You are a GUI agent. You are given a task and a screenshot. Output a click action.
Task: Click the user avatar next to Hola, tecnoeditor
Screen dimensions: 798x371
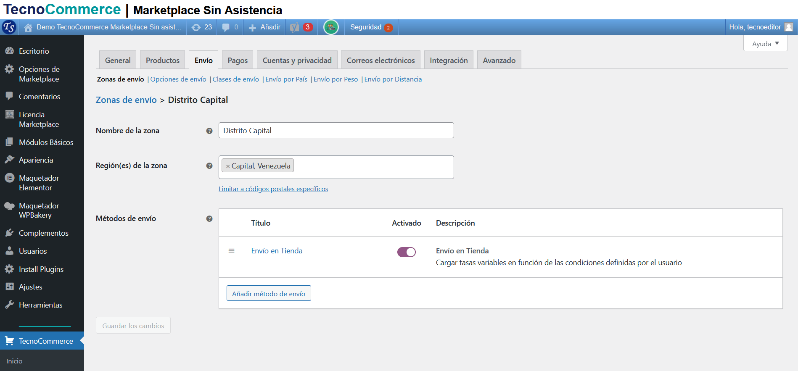click(789, 27)
